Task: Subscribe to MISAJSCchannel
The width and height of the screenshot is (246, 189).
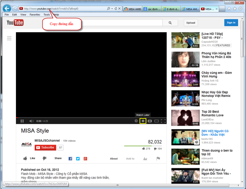Action: tap(45, 147)
